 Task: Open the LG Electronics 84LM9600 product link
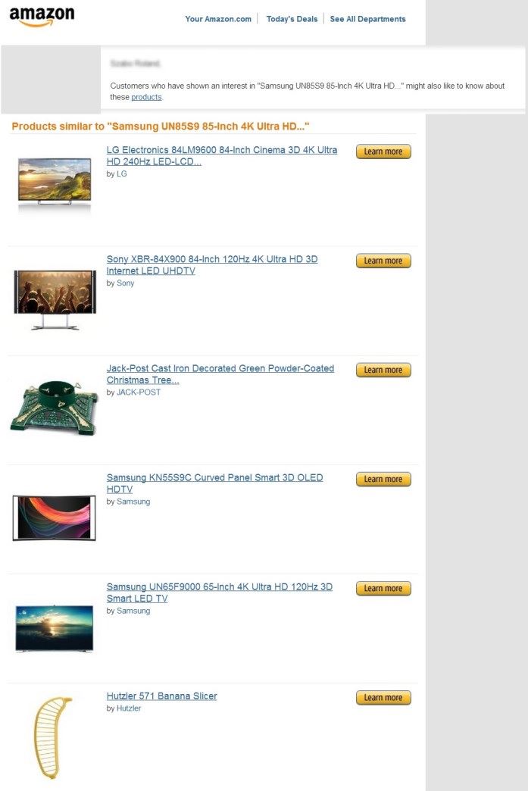point(222,155)
